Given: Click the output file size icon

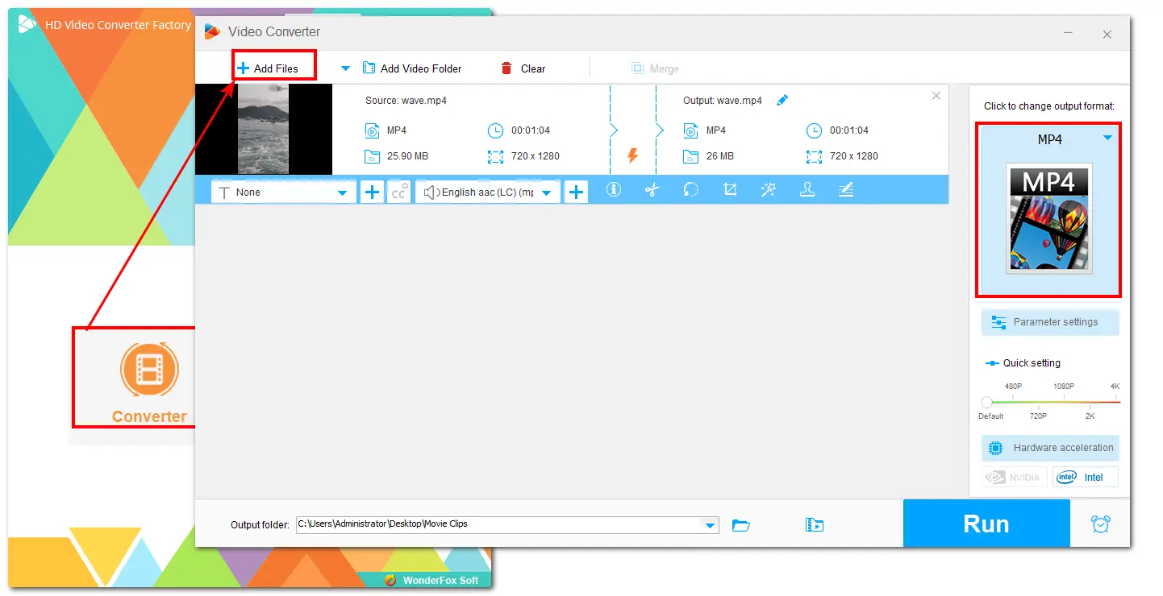Looking at the screenshot, I should (690, 156).
